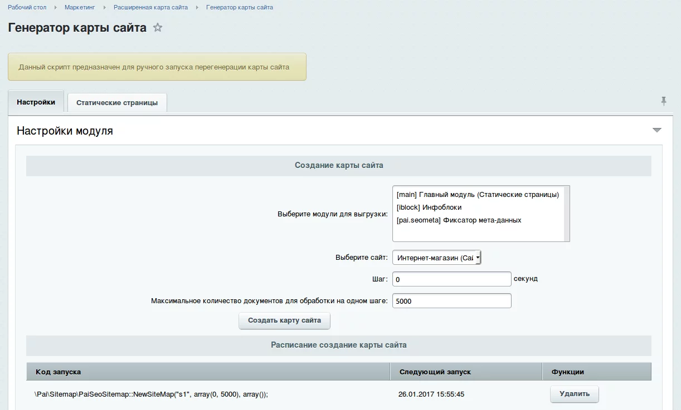Delete the scheduled sitemap task with Удалить
The image size is (681, 410).
pos(574,394)
